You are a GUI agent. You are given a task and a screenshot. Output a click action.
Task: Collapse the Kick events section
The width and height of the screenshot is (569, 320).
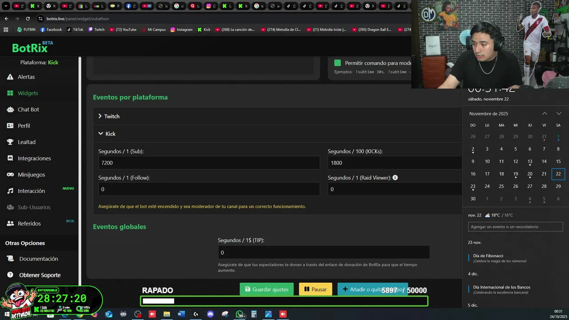click(277, 134)
